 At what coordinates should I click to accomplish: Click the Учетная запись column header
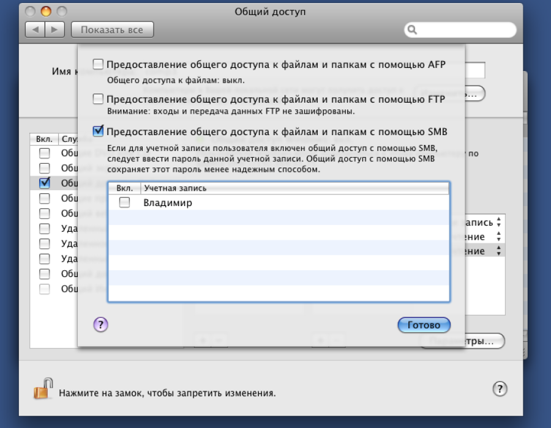pyautogui.click(x=294, y=188)
